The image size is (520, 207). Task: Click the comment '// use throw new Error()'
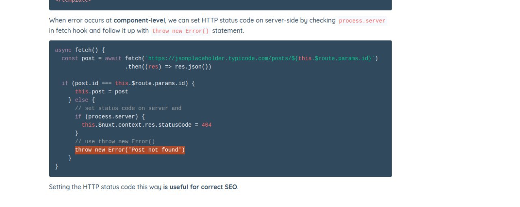[x=115, y=142]
